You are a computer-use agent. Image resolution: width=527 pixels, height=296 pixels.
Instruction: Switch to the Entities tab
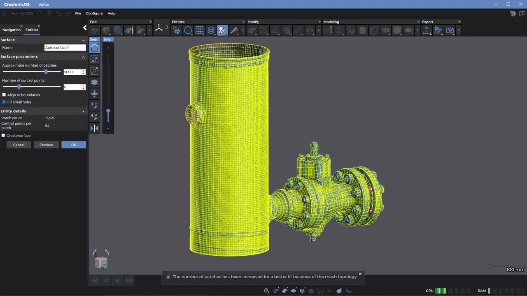point(32,30)
